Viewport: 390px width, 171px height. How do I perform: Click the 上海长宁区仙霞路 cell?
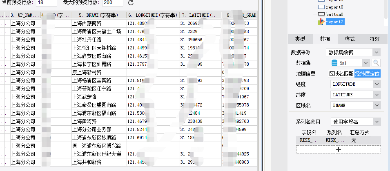point(99,64)
